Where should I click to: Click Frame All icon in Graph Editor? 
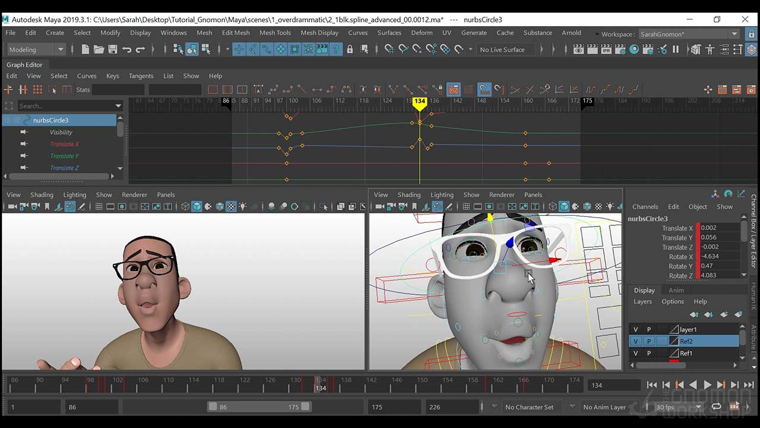[x=213, y=90]
